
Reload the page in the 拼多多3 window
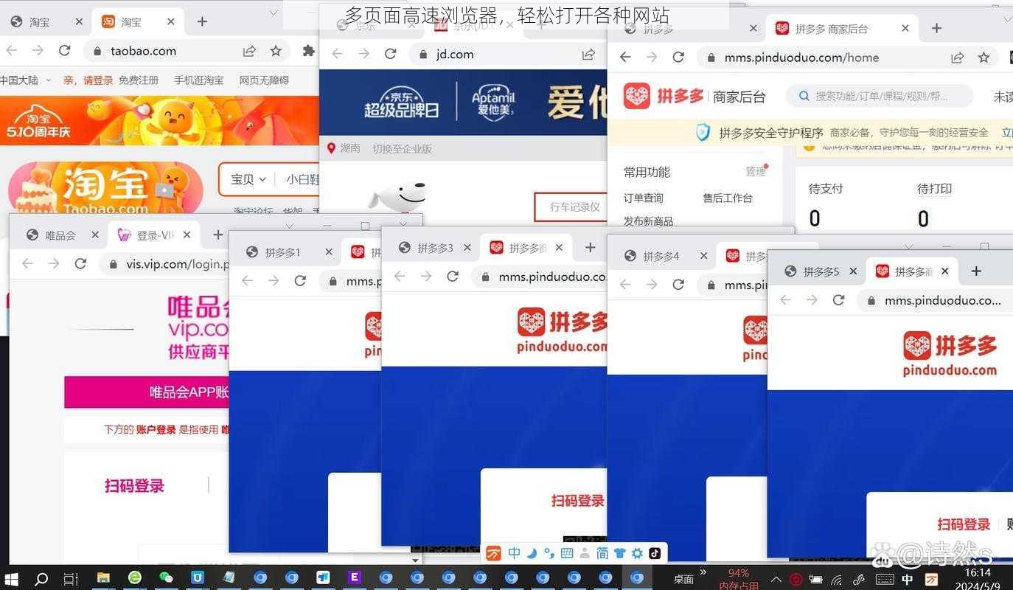point(453,276)
